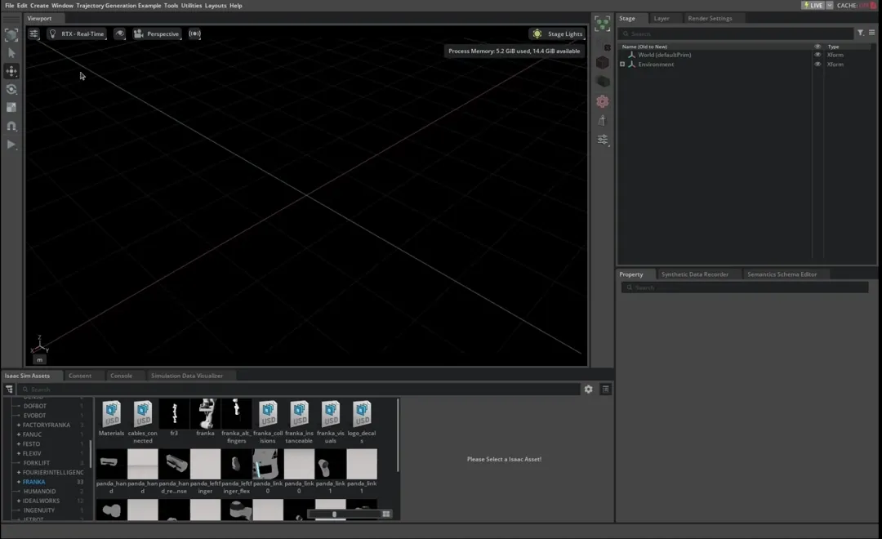Select the Move tool in the left toolbar

(x=11, y=71)
